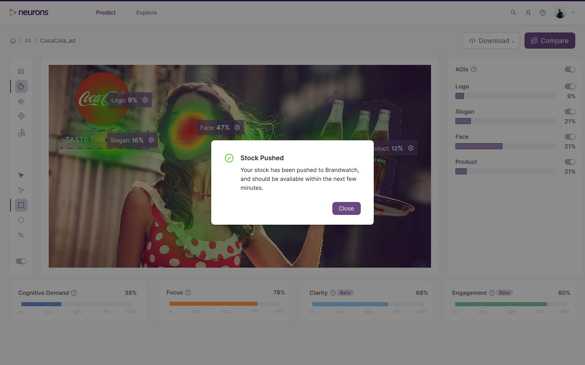This screenshot has height=365, width=585.
Task: Click the Compare button
Action: tap(550, 41)
